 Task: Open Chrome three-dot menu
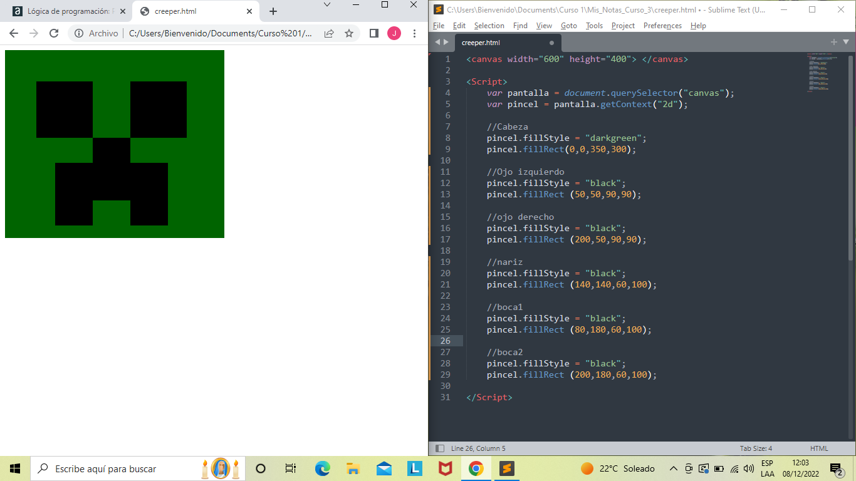pyautogui.click(x=414, y=33)
